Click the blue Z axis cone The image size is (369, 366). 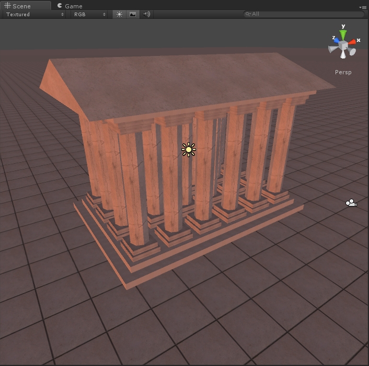[336, 40]
